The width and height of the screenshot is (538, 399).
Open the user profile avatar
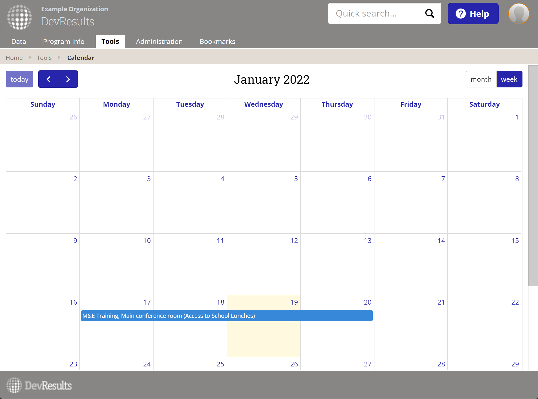(518, 14)
